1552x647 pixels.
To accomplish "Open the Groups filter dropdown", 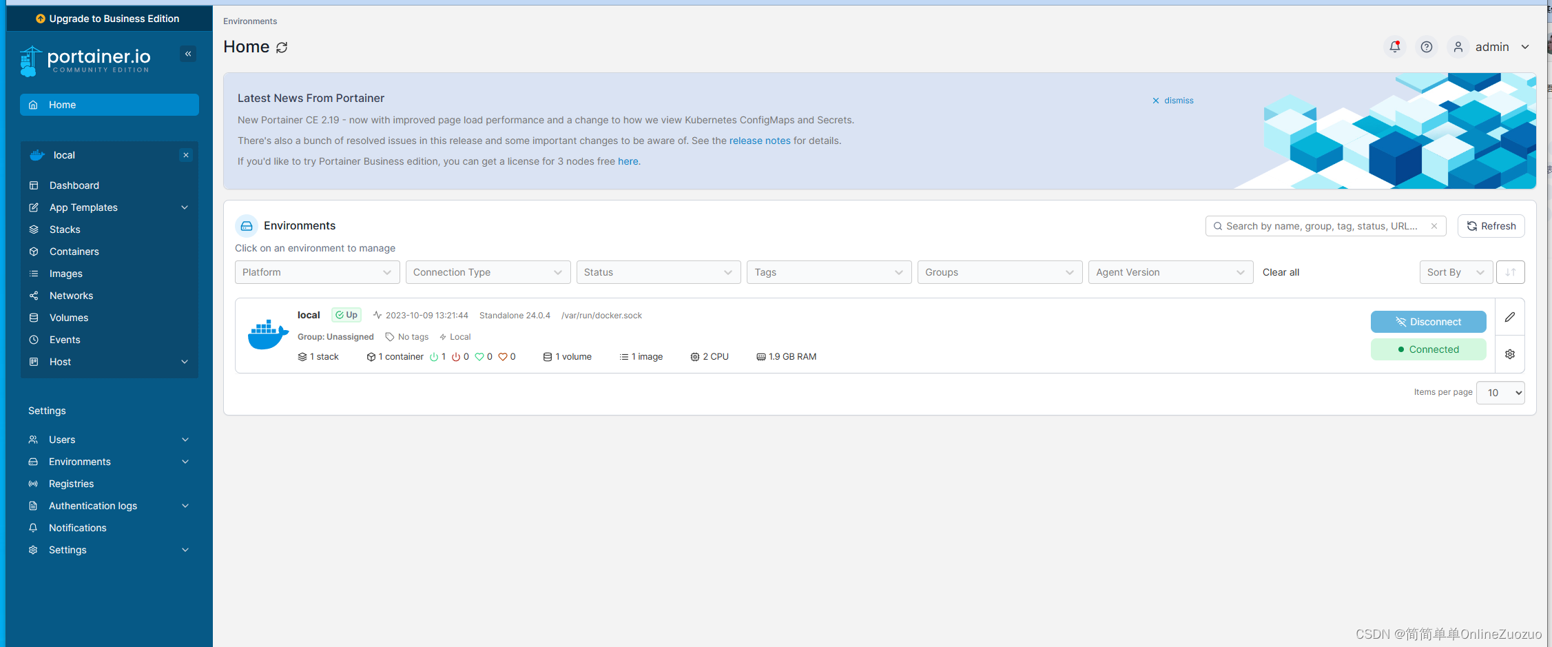I will tap(1000, 272).
